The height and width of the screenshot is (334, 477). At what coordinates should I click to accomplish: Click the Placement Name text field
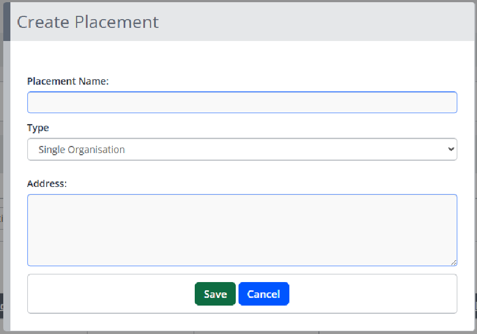pyautogui.click(x=242, y=102)
